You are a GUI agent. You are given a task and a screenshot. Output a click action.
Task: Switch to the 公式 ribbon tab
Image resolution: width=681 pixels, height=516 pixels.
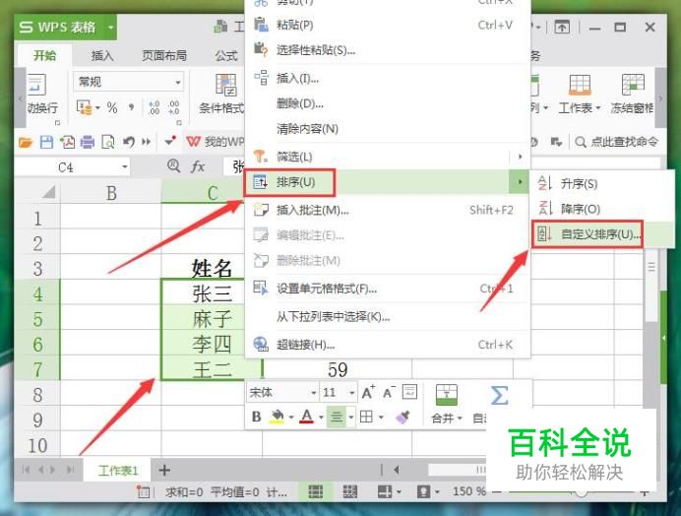pyautogui.click(x=226, y=56)
